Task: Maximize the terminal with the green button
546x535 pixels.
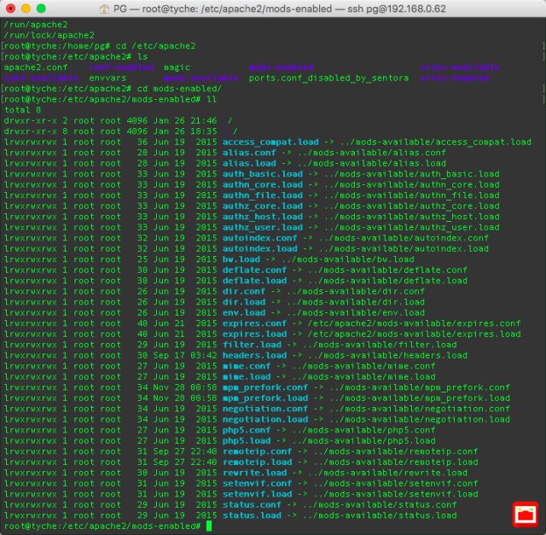Action: (x=45, y=9)
